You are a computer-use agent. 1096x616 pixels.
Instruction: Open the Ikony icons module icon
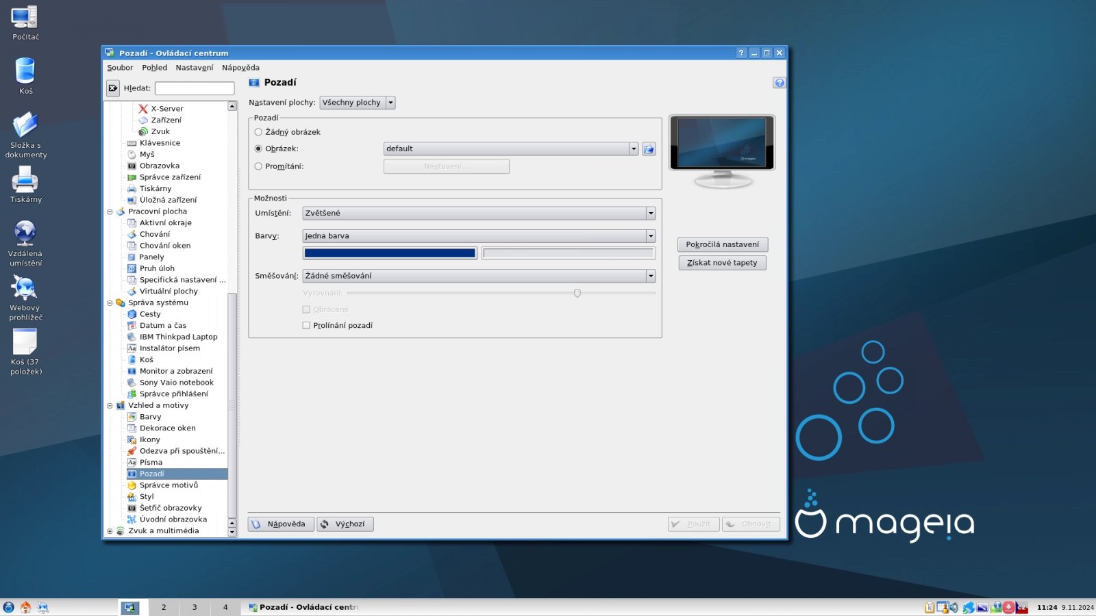(132, 439)
